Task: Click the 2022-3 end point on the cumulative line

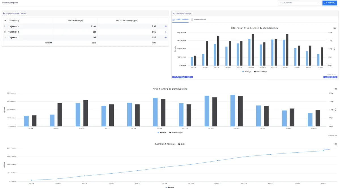Action: (x=324, y=151)
